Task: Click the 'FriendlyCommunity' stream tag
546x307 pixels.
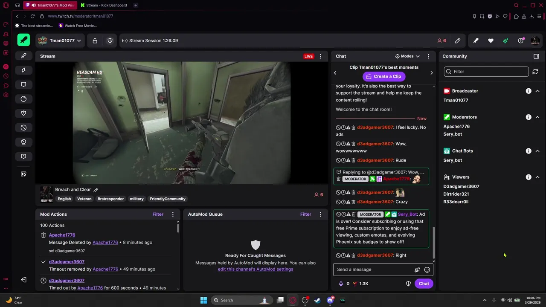Action: pyautogui.click(x=168, y=199)
